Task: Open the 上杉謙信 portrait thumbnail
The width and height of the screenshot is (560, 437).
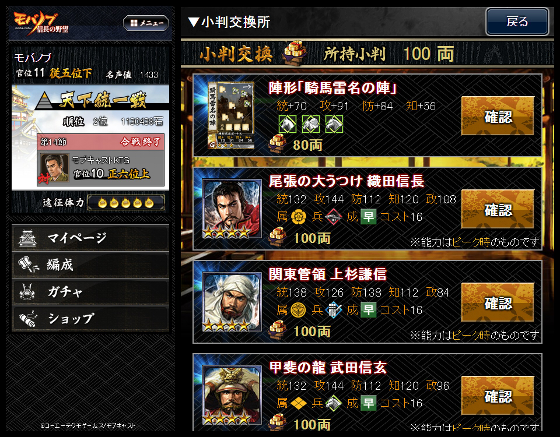Action: click(x=232, y=302)
